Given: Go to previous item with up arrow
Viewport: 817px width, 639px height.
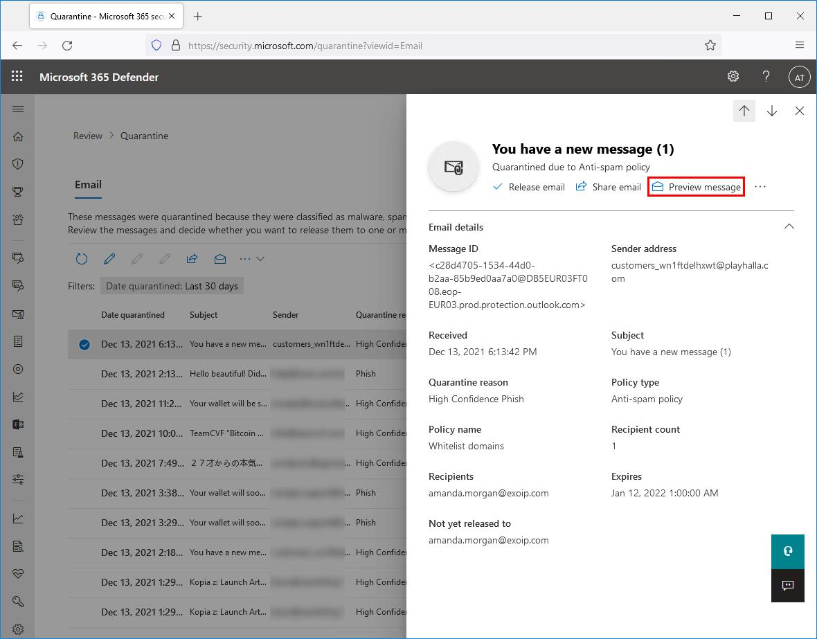Looking at the screenshot, I should pos(744,111).
